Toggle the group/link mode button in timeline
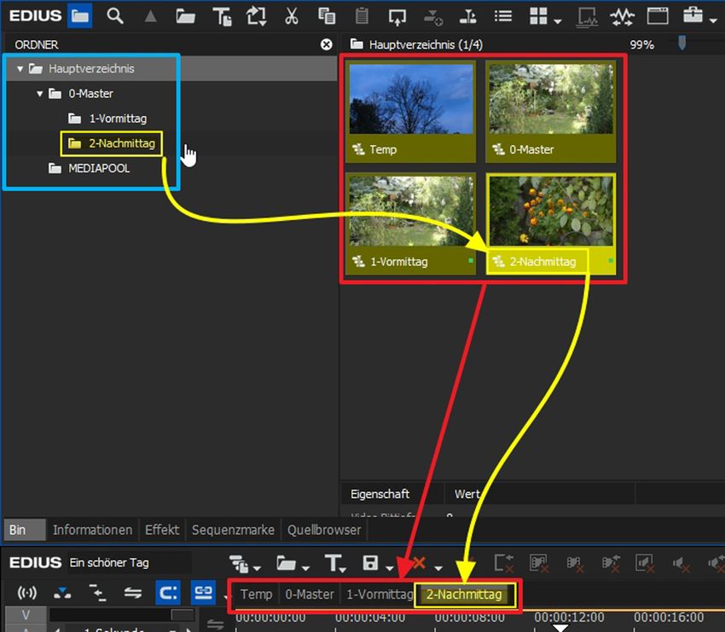The image size is (725, 632). coord(202,594)
